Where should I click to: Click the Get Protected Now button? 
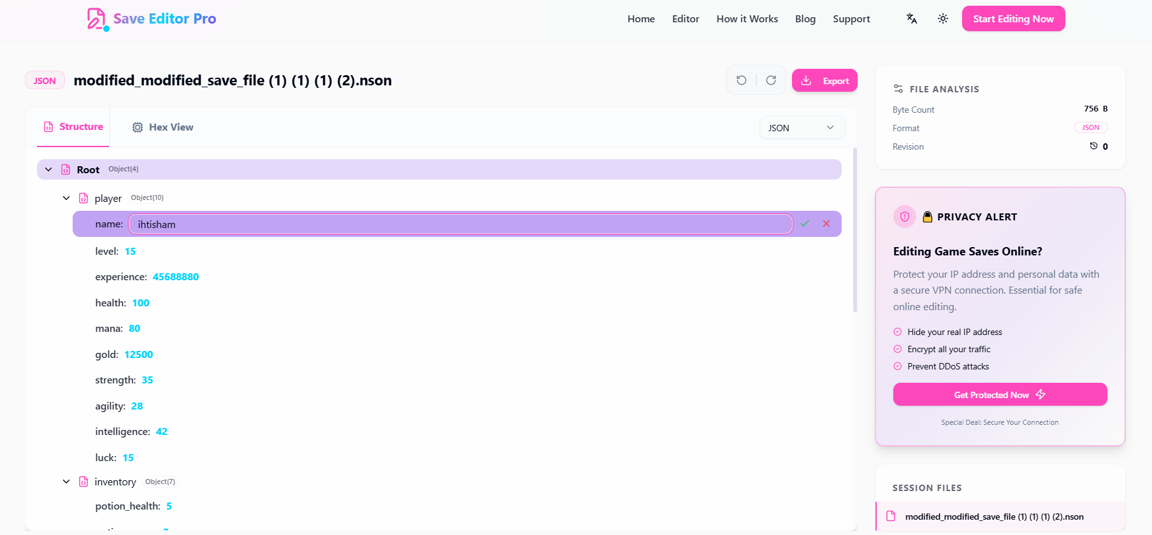pos(1000,394)
